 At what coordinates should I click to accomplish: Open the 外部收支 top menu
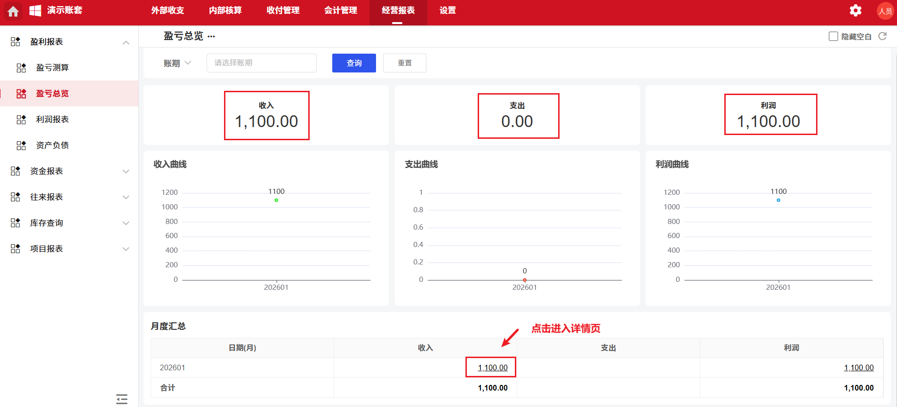pos(168,10)
